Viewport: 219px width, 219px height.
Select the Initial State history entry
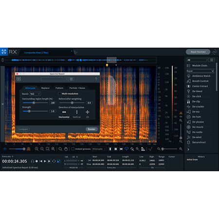192,160
